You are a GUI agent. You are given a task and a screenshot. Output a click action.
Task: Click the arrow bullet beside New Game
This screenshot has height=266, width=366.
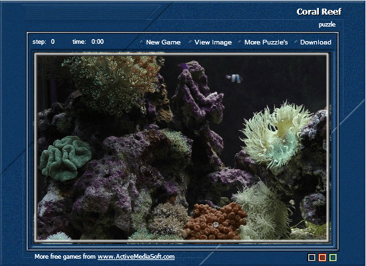coord(141,42)
